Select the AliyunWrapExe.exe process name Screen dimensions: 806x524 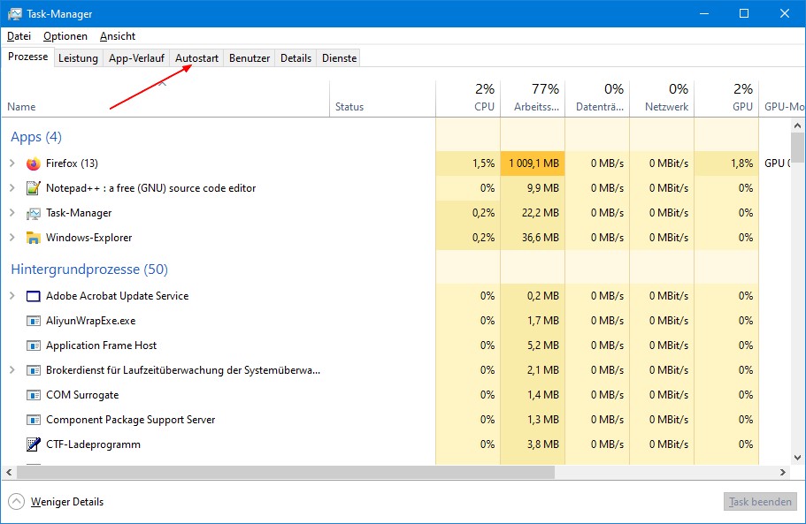[91, 321]
